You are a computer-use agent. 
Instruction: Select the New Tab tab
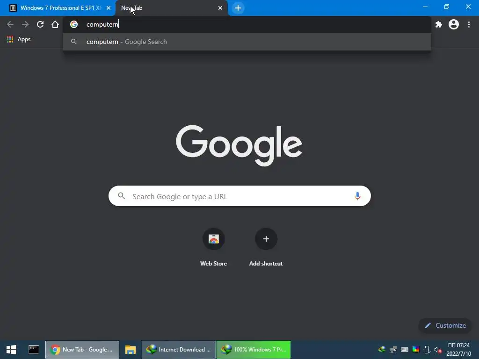point(171,8)
